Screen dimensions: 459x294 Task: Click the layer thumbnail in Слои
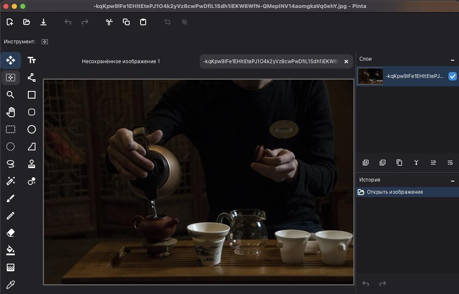tap(370, 76)
